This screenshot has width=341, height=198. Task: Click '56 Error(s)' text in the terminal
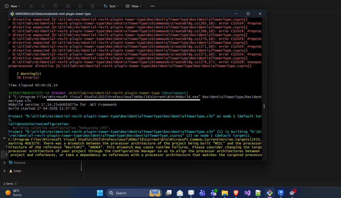(x=28, y=77)
